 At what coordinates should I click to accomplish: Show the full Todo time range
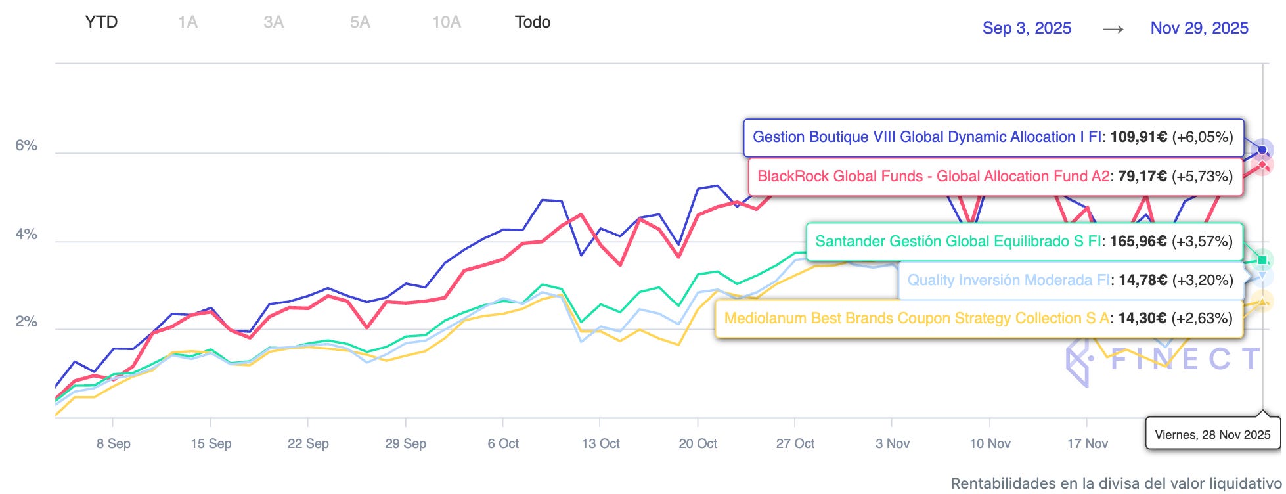[533, 22]
